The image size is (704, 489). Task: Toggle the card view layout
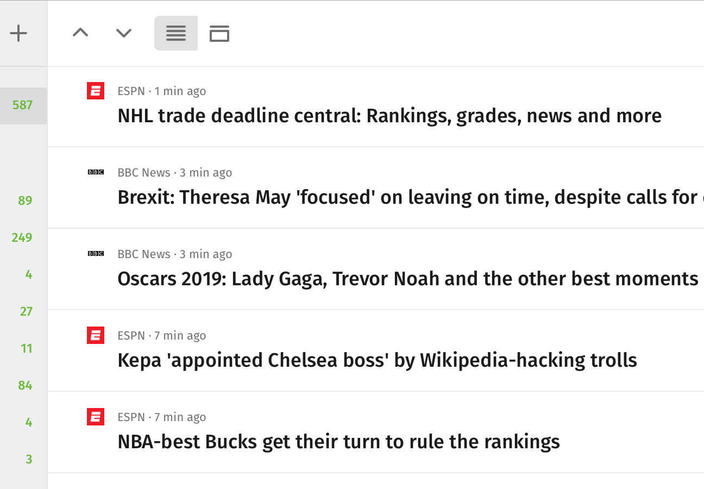pyautogui.click(x=219, y=33)
